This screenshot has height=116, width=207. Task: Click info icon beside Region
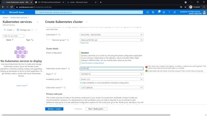click(x=55, y=74)
